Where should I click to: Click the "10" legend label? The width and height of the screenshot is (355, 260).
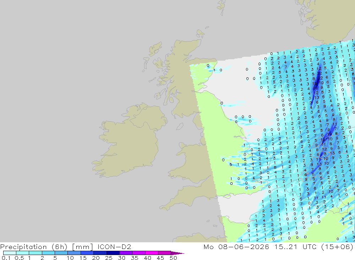tap(70, 258)
